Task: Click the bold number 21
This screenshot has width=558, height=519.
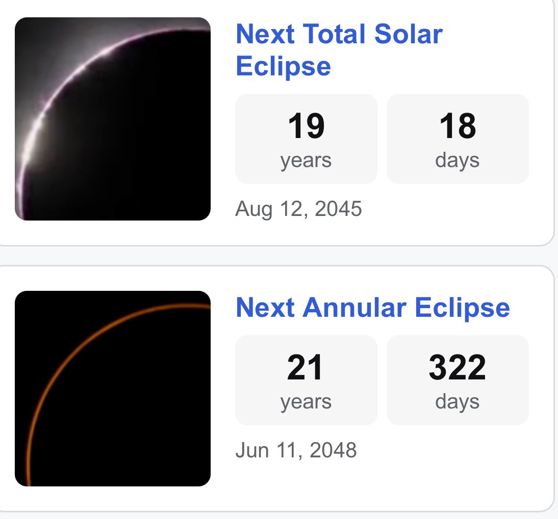Action: 305,367
